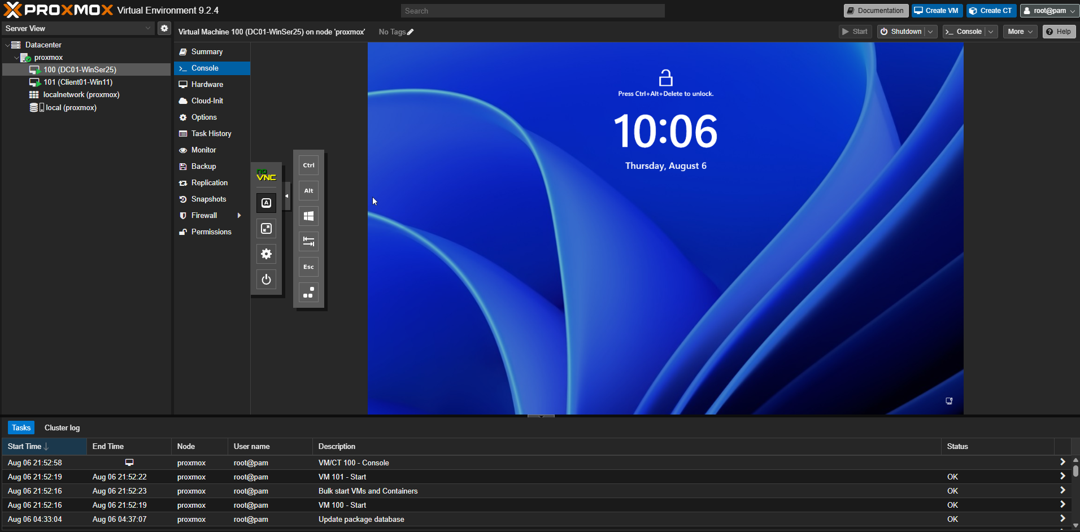Toggle the Windows key in noVNC
1080x532 pixels.
click(x=308, y=216)
